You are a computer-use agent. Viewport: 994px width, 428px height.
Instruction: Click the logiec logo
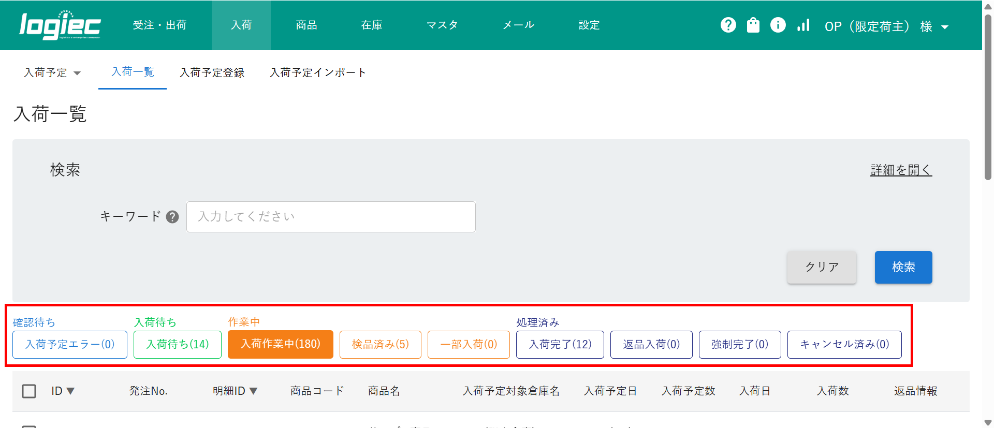coord(60,25)
